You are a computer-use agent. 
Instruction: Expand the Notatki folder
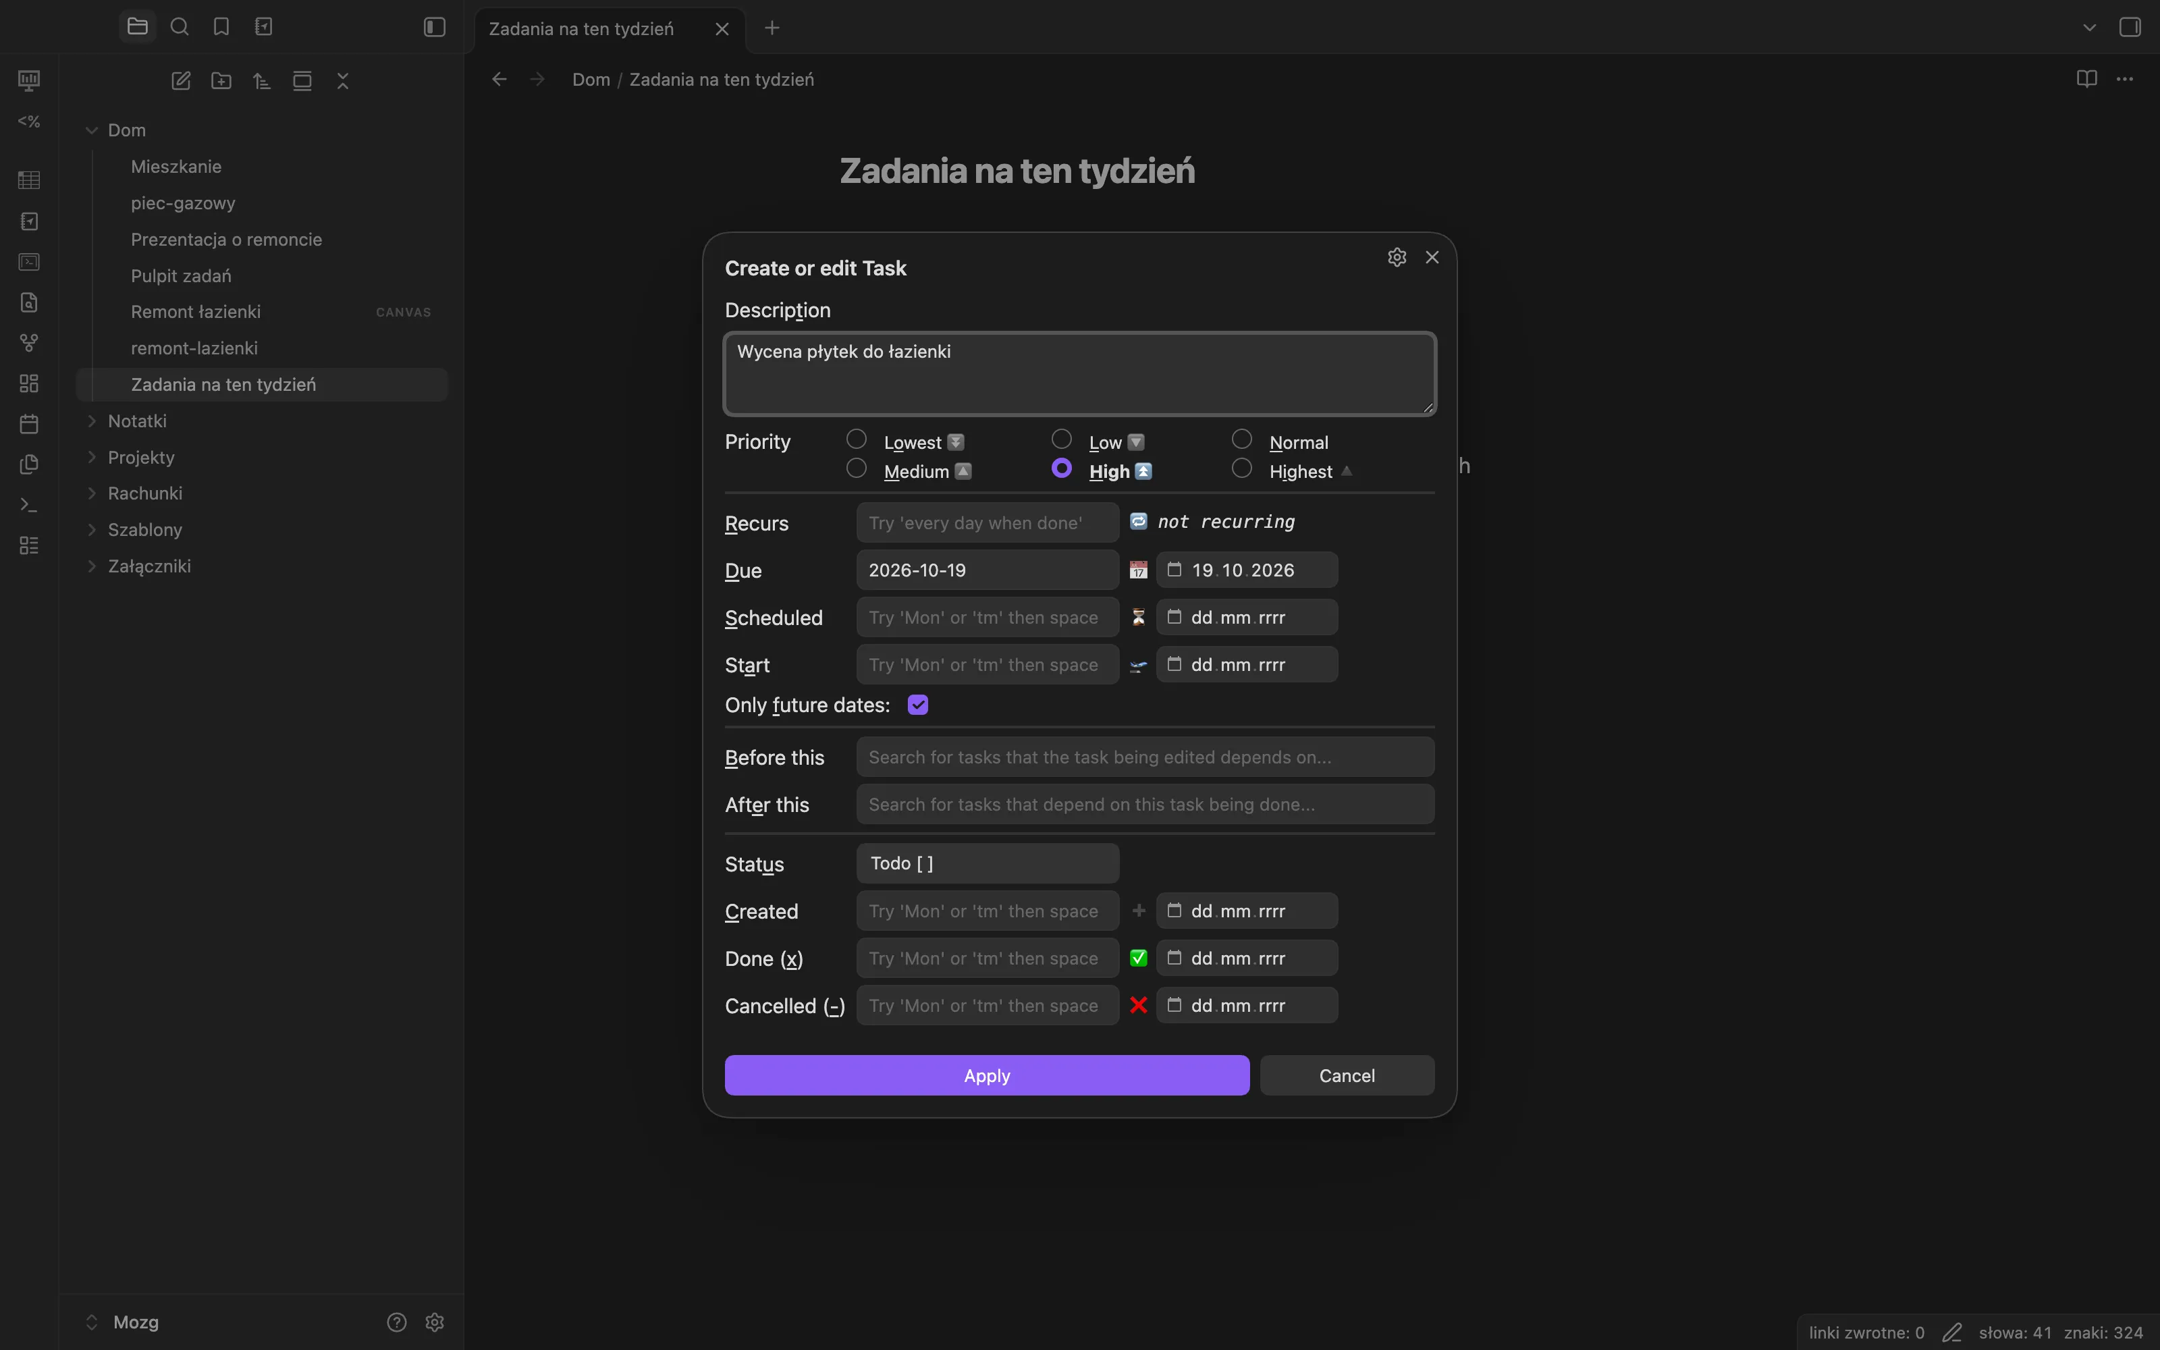pos(91,421)
